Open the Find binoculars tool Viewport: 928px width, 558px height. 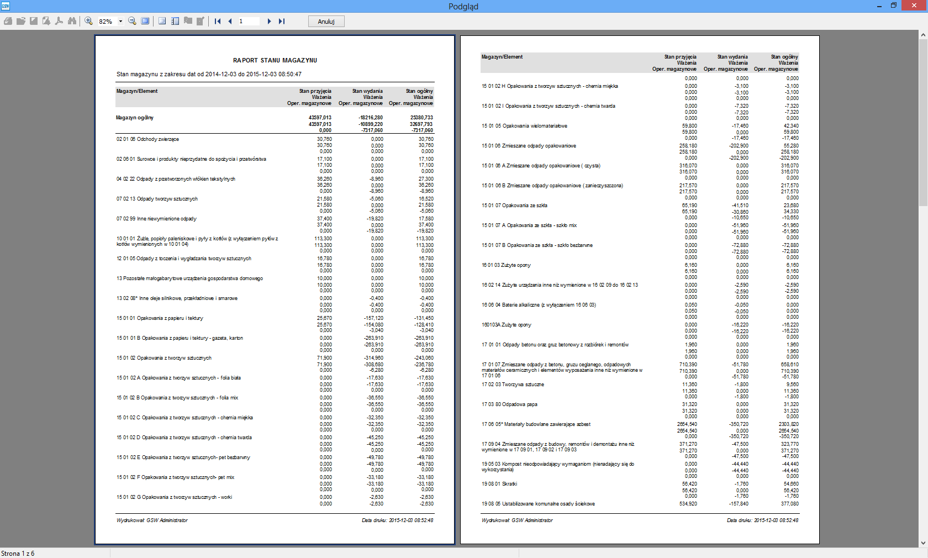point(72,21)
